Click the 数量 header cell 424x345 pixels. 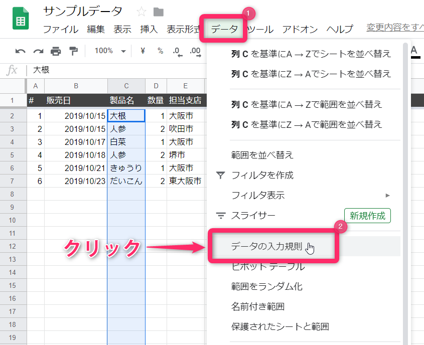coord(156,100)
